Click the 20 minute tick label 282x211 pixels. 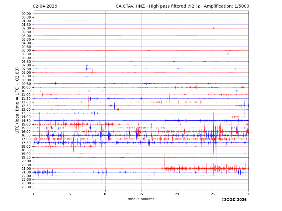(x=177, y=194)
